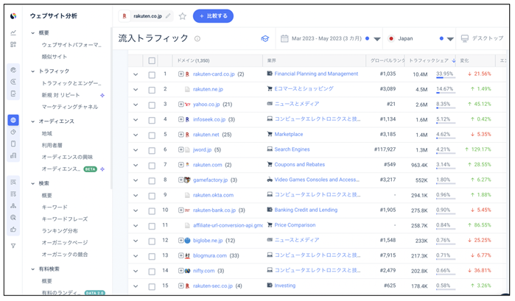Image resolution: width=515 pixels, height=301 pixels.
Task: Open 類似サイト menu item
Action: pos(55,57)
